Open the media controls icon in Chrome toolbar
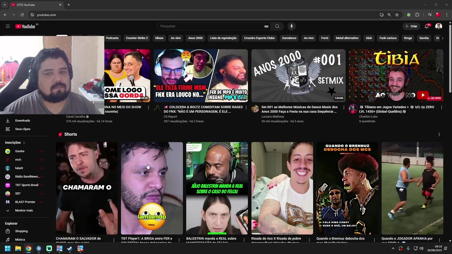This screenshot has height=254, width=452. coord(430,15)
